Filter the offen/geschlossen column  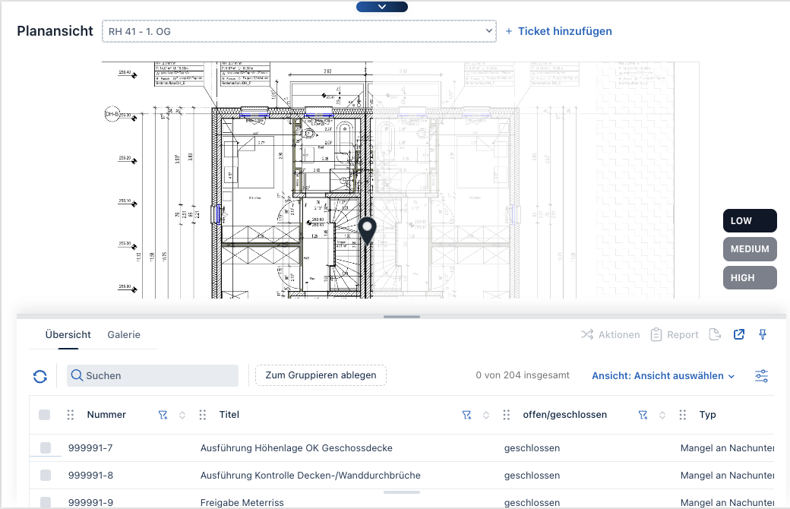(643, 415)
